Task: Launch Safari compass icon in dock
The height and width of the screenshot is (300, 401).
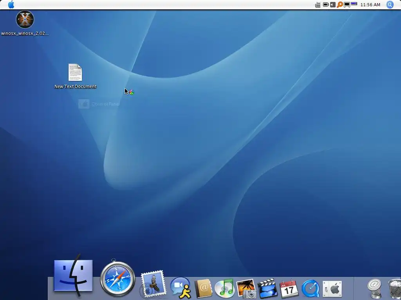Action: [x=117, y=279]
